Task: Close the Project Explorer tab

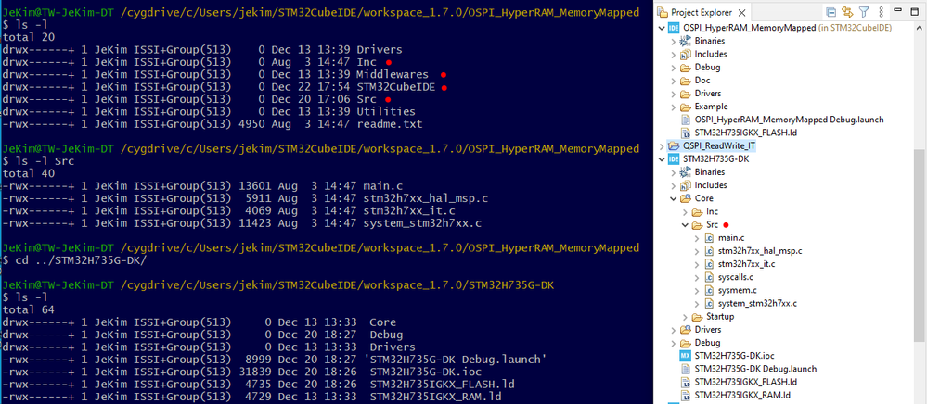Action: (x=742, y=12)
